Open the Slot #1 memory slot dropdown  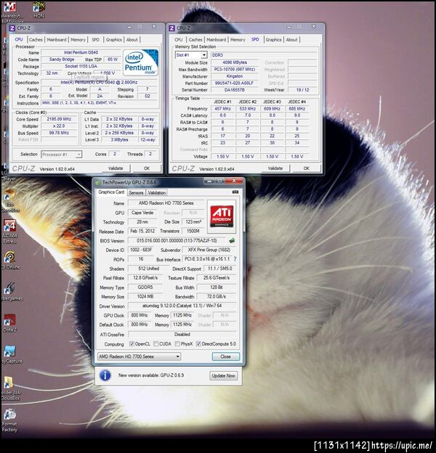click(x=191, y=55)
